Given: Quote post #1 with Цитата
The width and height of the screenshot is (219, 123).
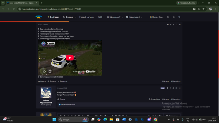Looking at the screenshot, I should click(165, 81).
